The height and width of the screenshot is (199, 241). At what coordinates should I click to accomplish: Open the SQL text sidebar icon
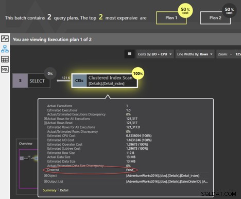tap(5, 69)
